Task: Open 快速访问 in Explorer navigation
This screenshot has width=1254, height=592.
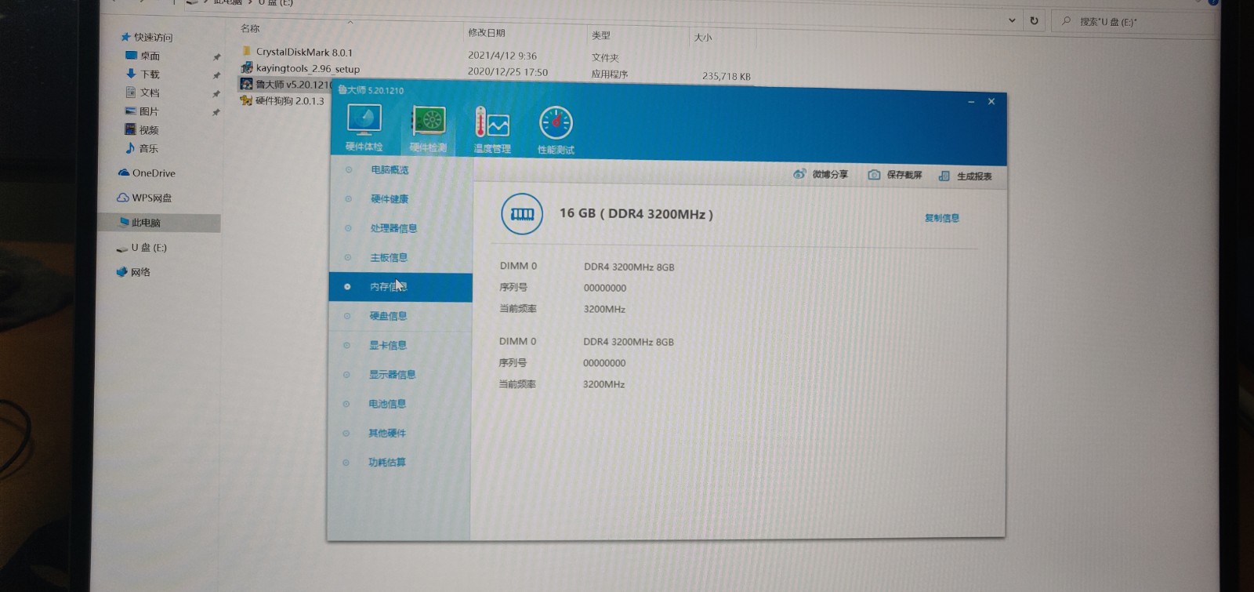Action: [x=147, y=37]
